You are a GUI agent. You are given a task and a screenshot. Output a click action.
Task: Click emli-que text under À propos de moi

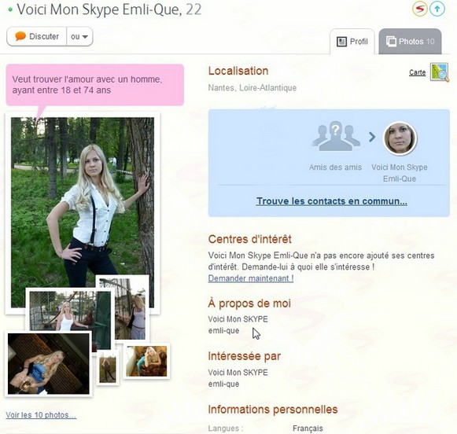(223, 330)
